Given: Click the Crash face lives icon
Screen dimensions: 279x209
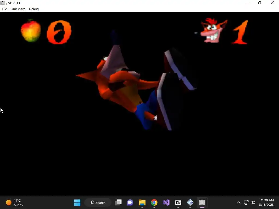Looking at the screenshot, I should (x=214, y=30).
